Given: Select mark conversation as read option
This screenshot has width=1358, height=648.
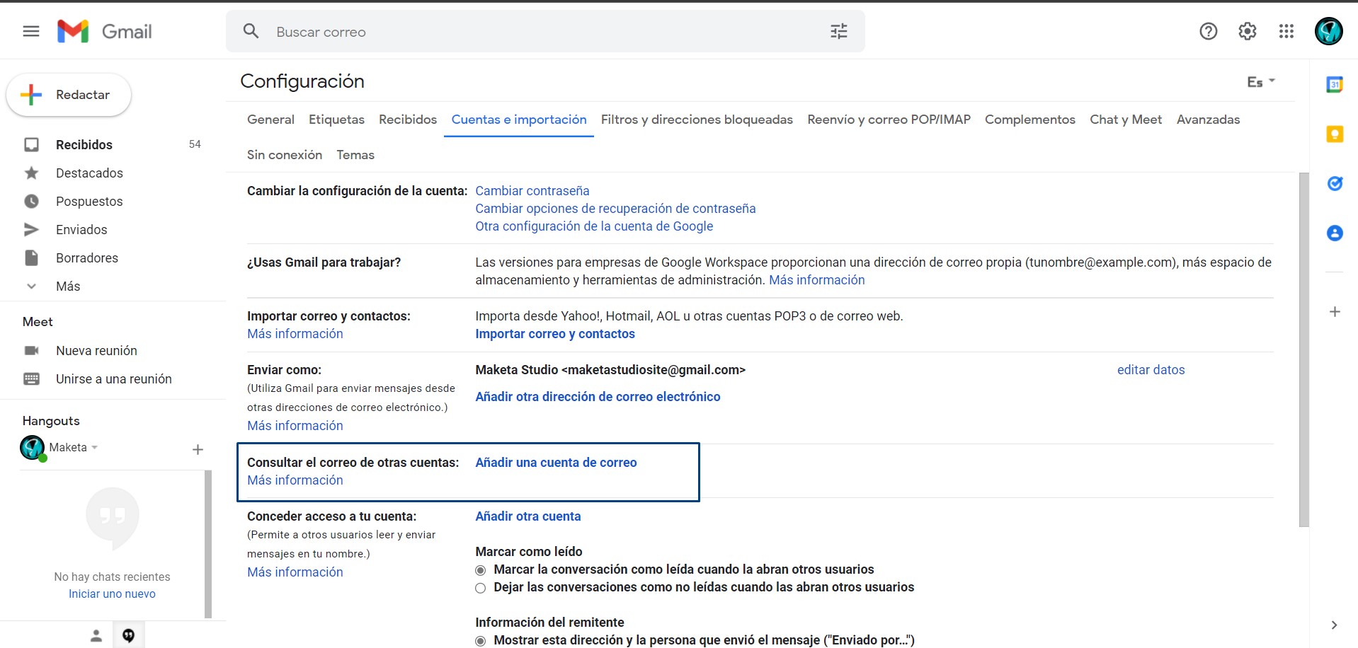Looking at the screenshot, I should [481, 570].
